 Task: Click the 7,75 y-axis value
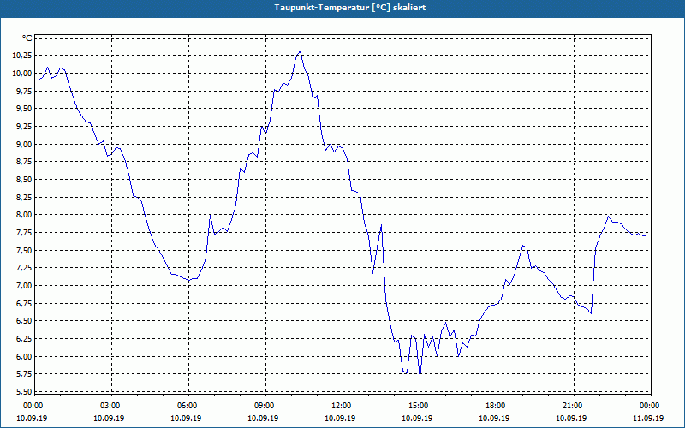24,232
